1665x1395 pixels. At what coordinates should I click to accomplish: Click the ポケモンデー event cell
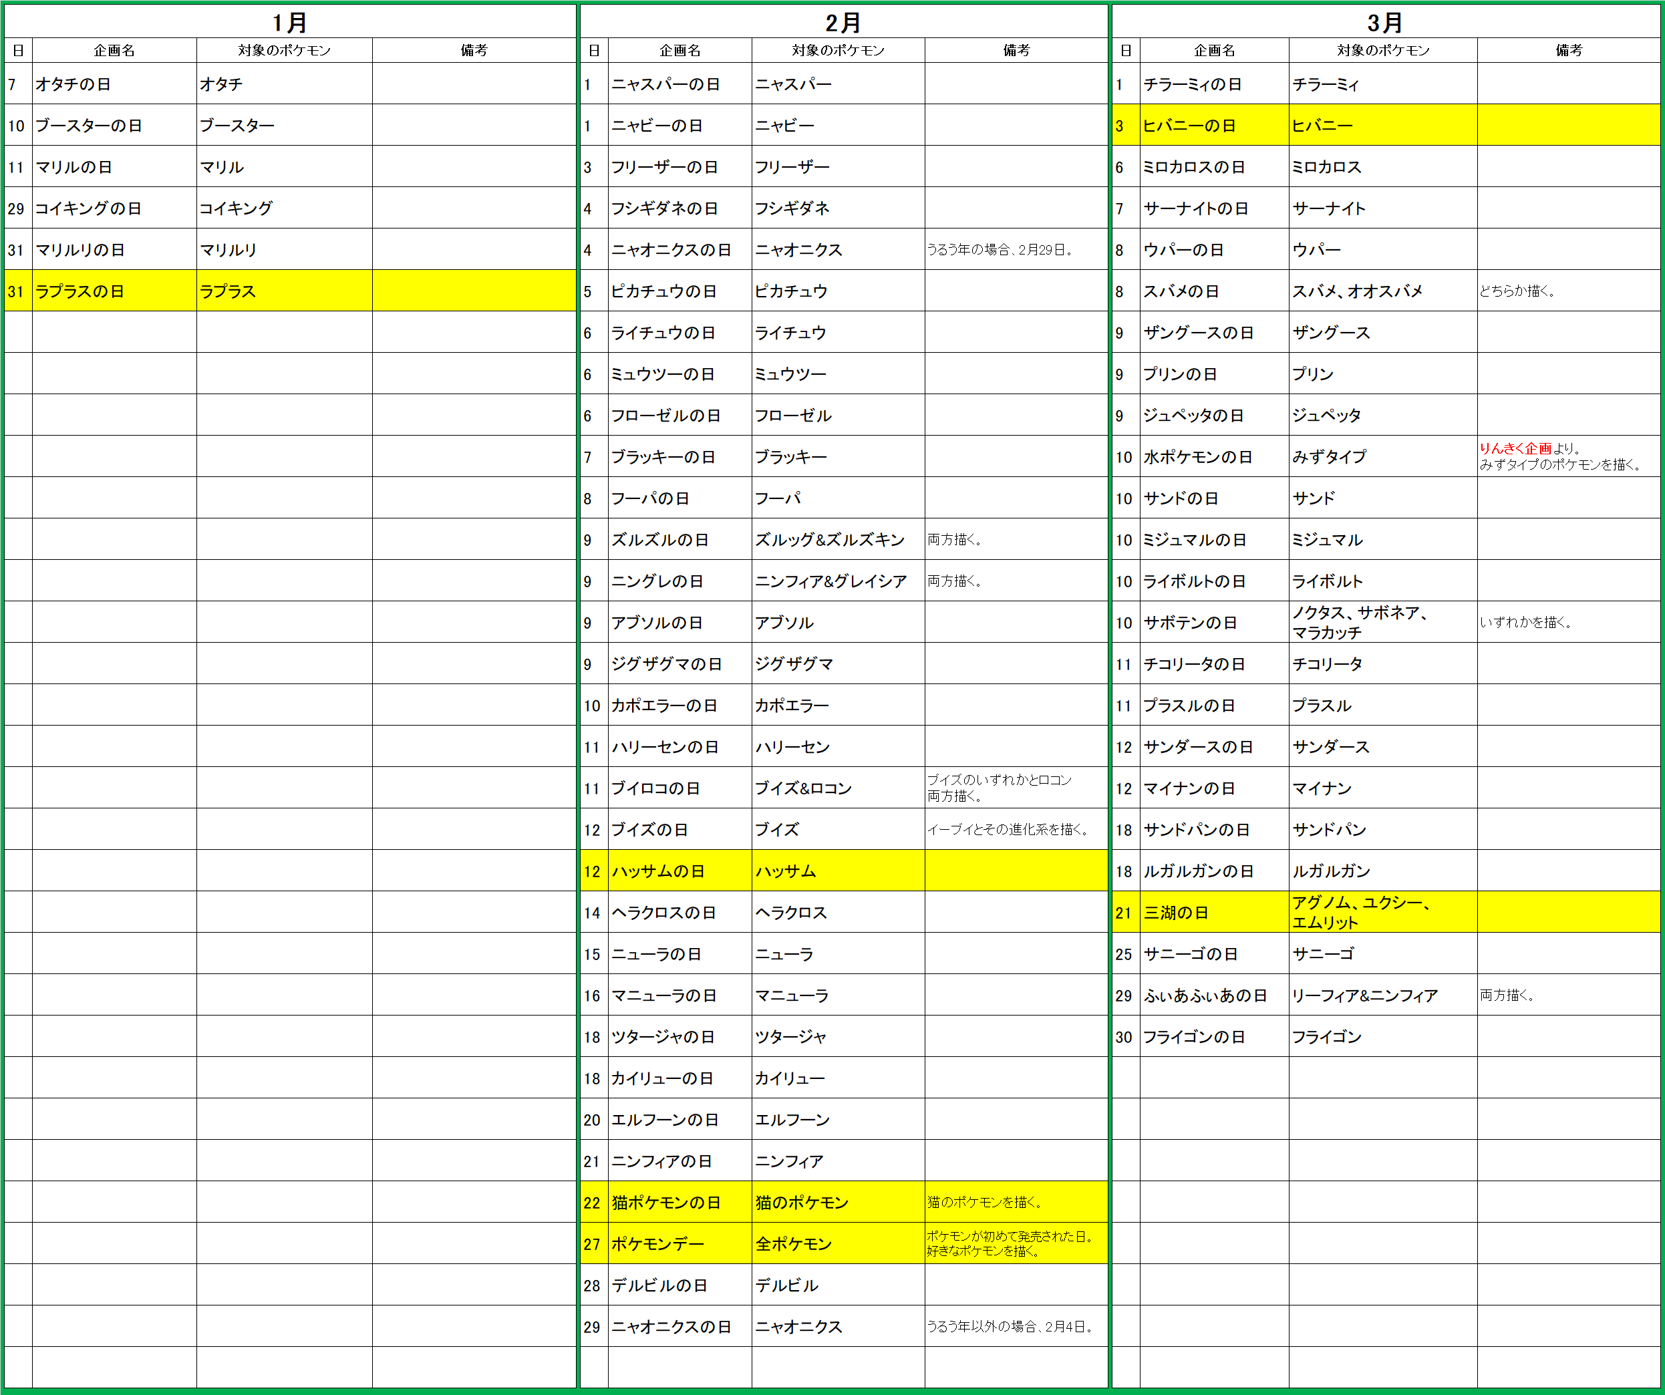[x=658, y=1243]
